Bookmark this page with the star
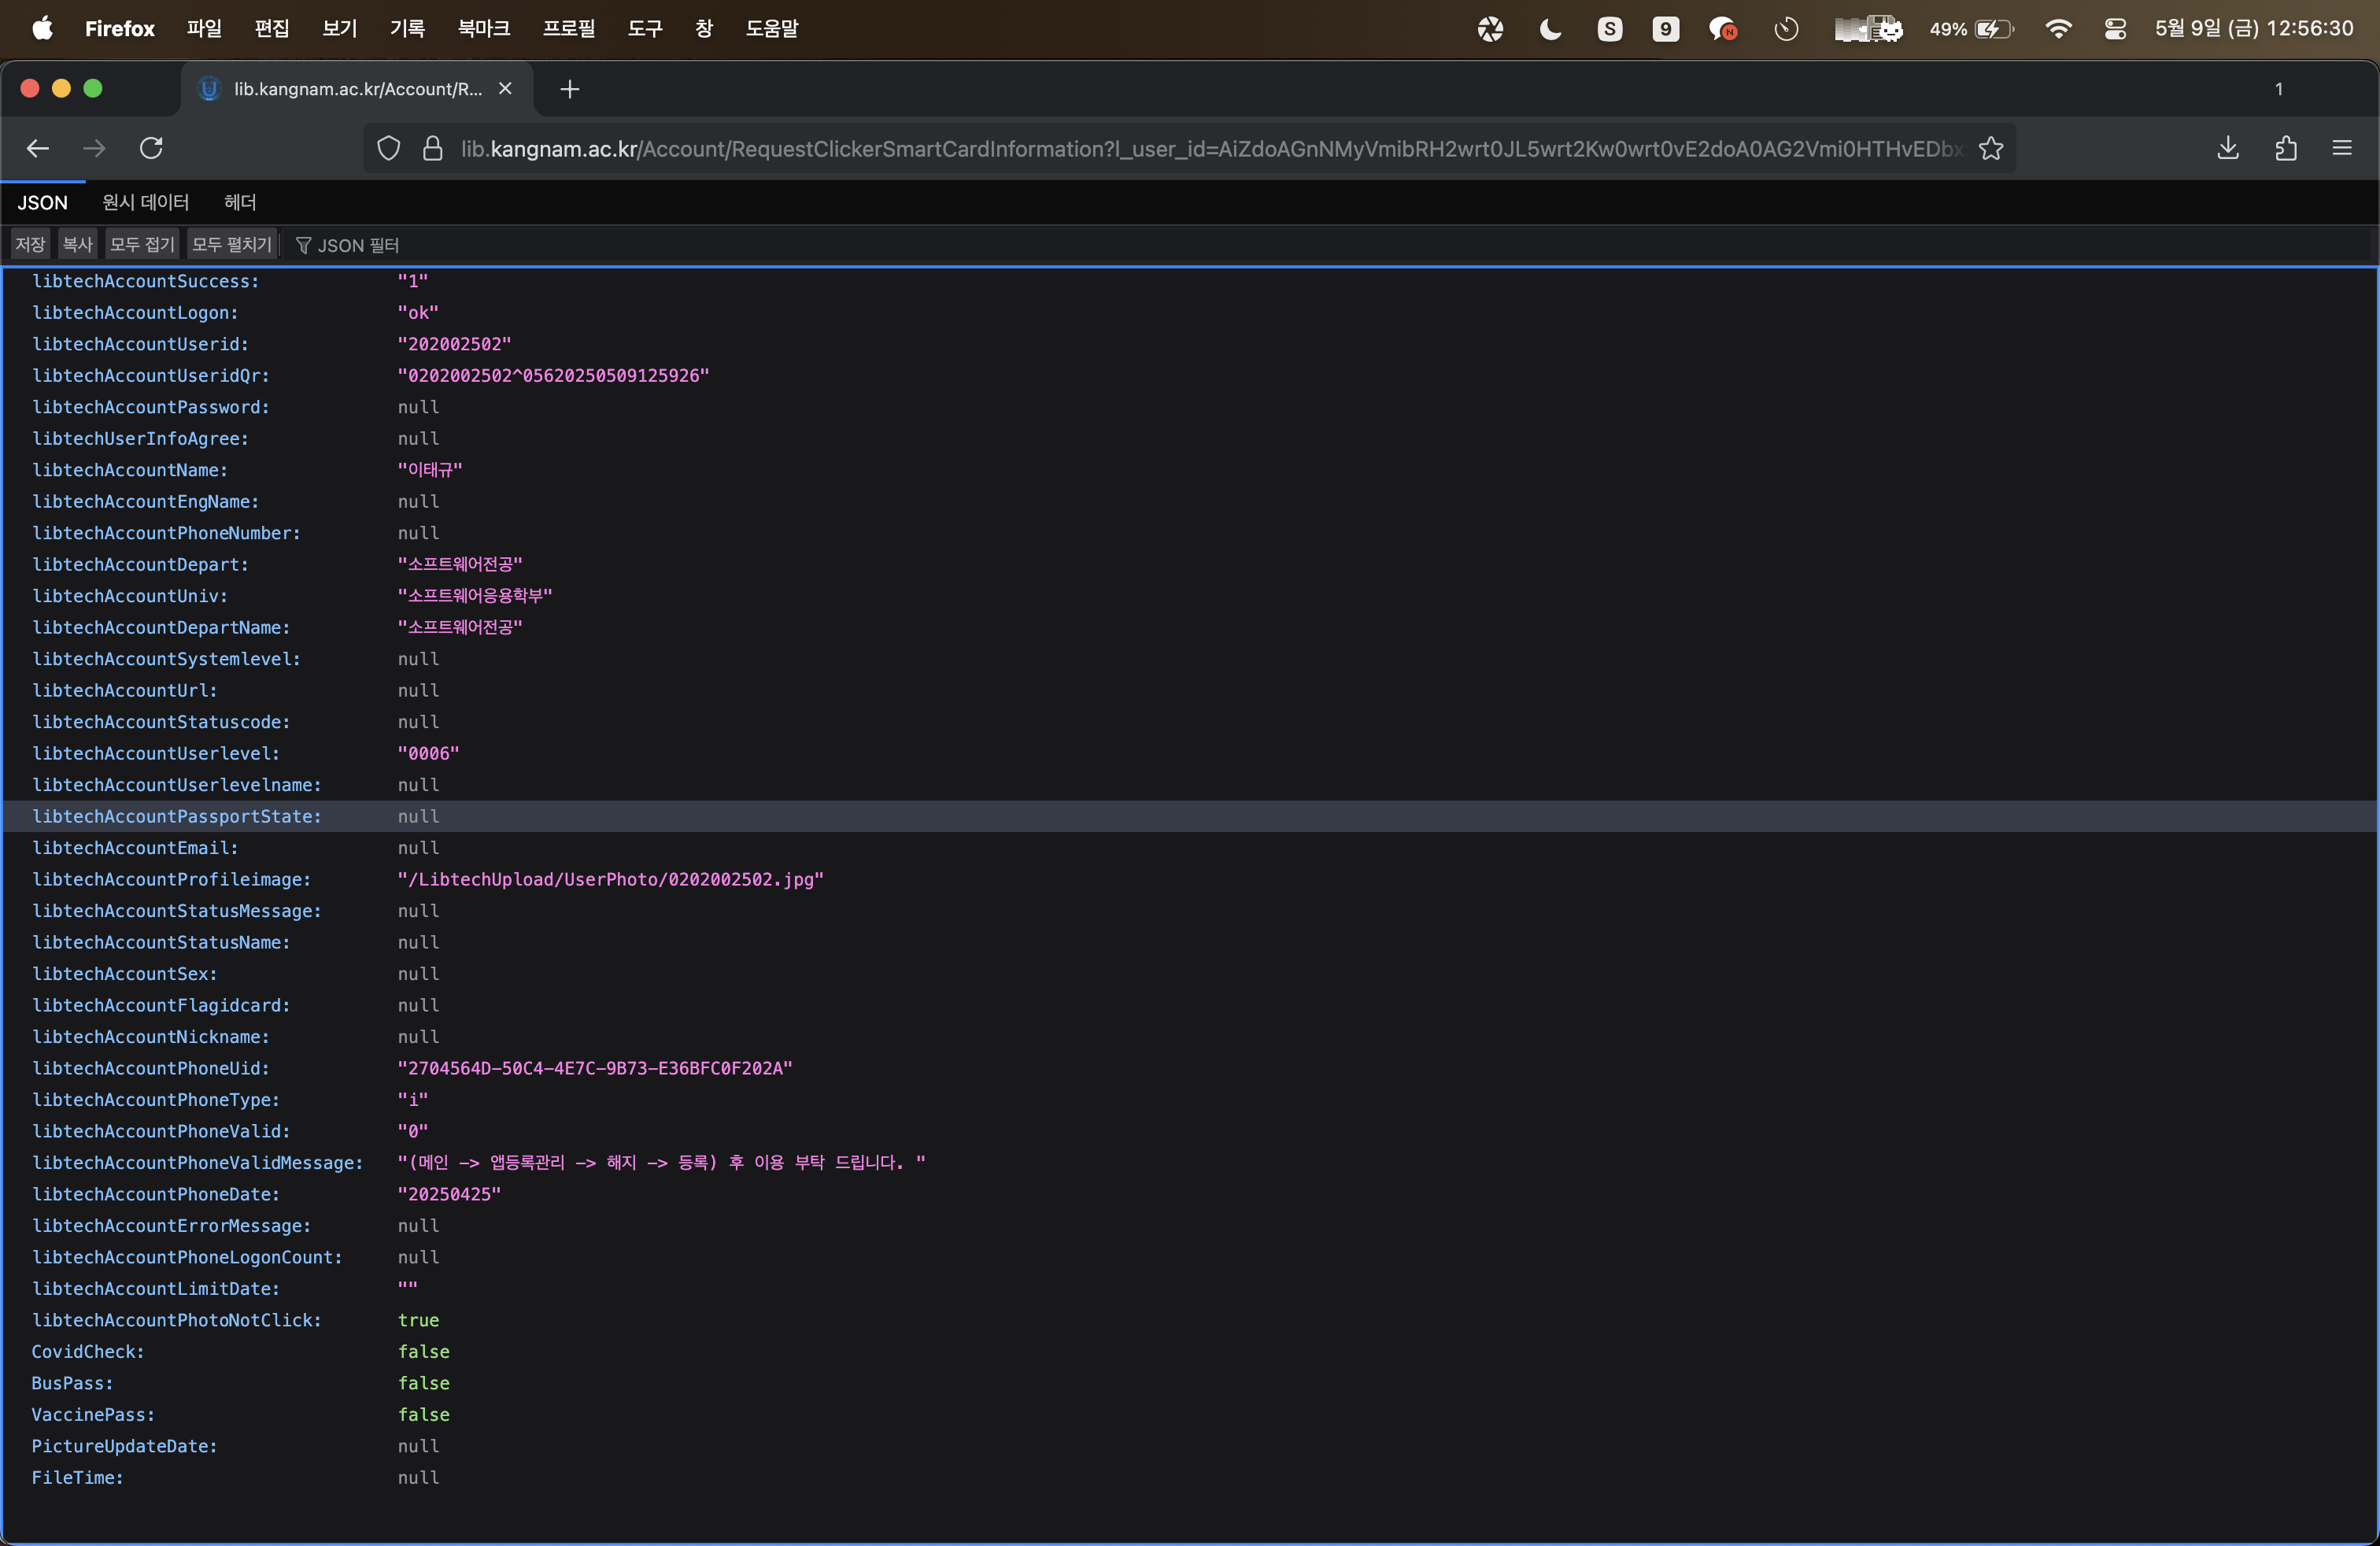 click(1991, 149)
